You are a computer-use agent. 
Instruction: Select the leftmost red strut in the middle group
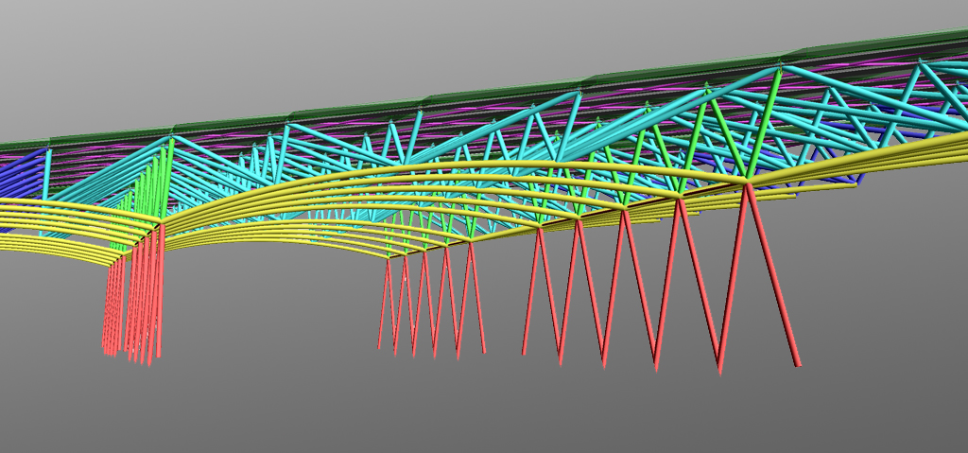[384, 305]
